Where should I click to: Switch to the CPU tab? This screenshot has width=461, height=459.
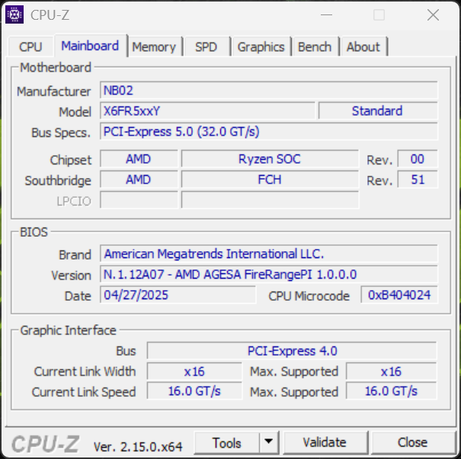[30, 46]
